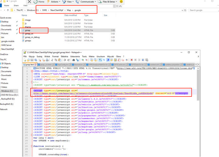This screenshot has height=157, width=219.
Task: Close the gmap.html tab with its X
Action: pyautogui.click(x=35, y=65)
